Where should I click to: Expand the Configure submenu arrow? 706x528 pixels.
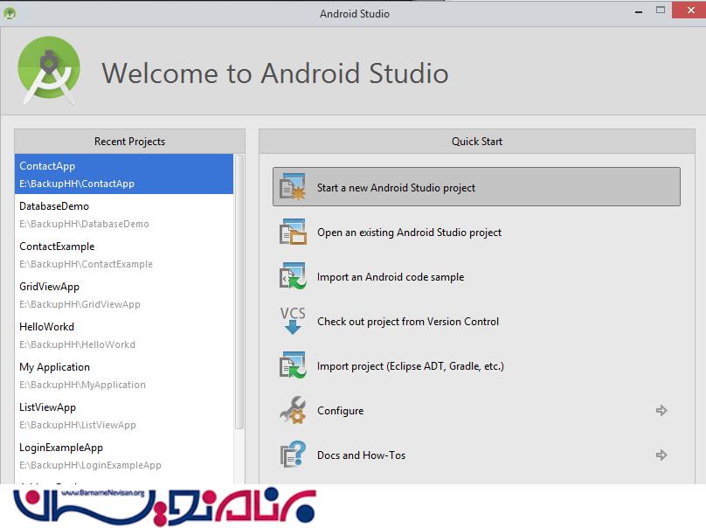coord(661,411)
